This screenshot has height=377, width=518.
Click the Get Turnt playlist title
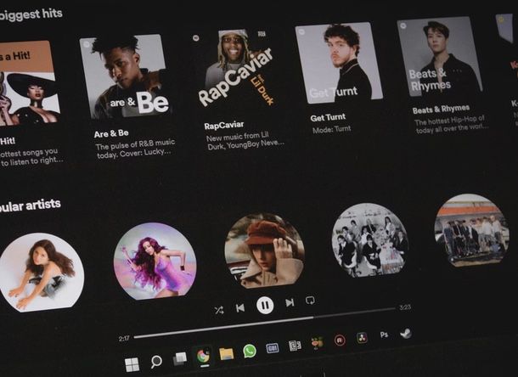coord(328,118)
